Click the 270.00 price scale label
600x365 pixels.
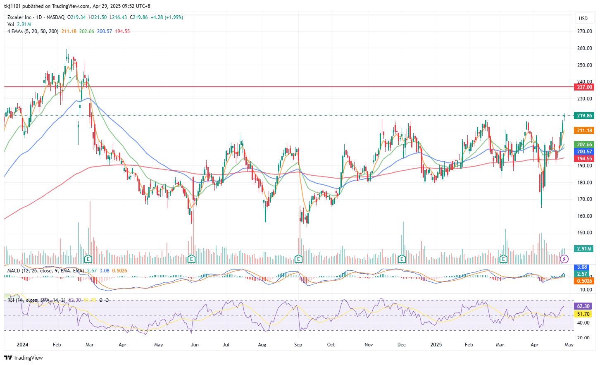coord(584,31)
